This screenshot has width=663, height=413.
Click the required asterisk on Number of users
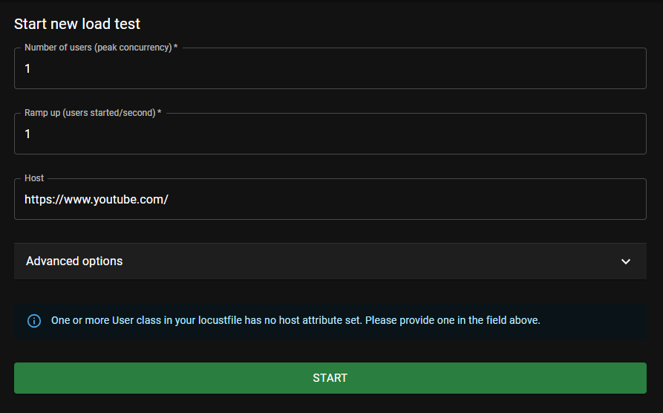176,48
